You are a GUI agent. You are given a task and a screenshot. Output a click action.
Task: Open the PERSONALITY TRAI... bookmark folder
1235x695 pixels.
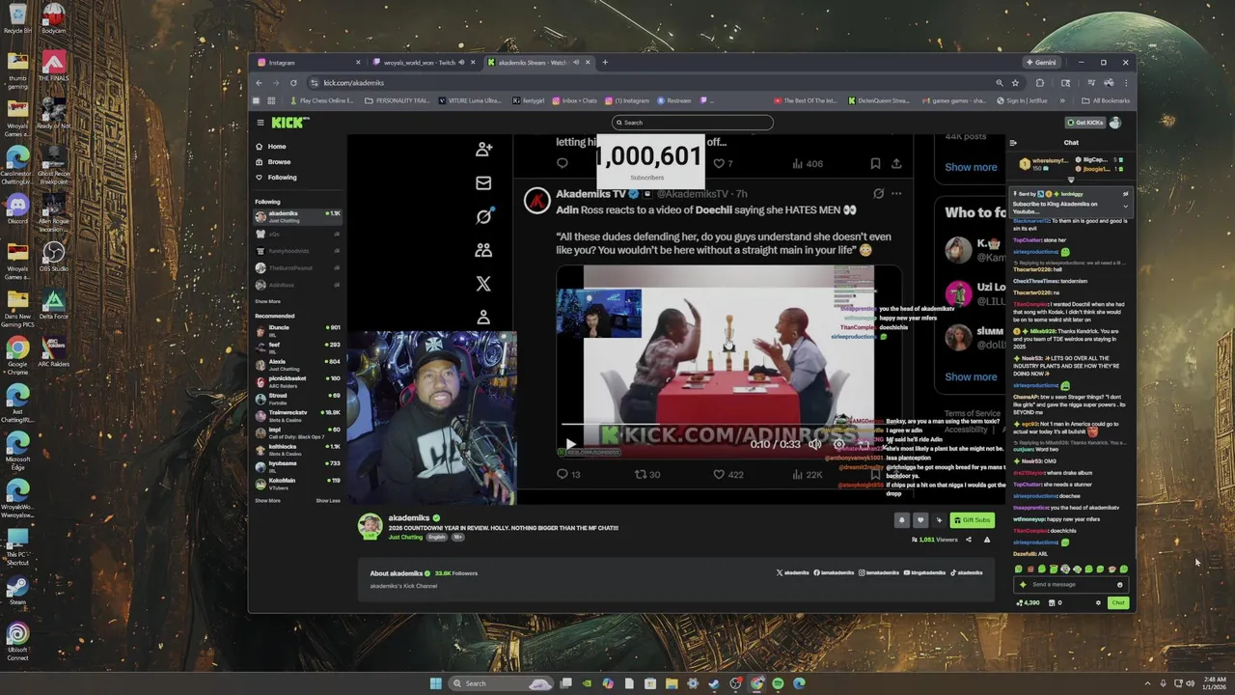(396, 100)
